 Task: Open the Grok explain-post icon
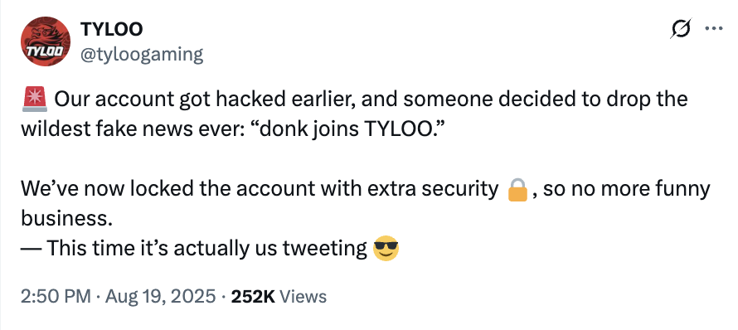point(682,29)
